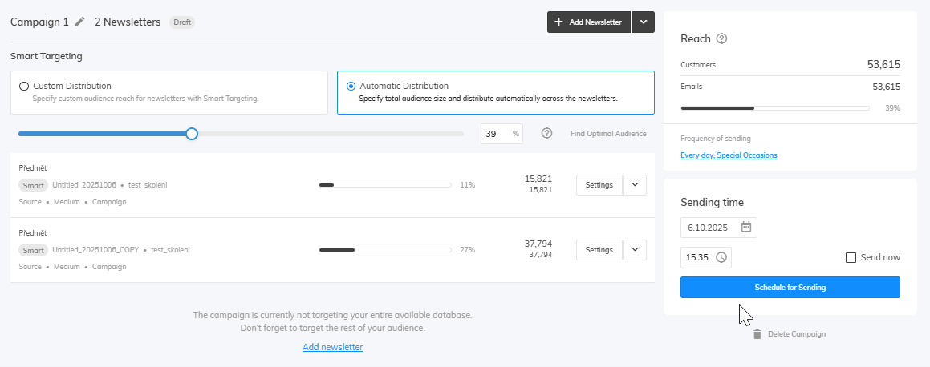930x367 pixels.
Task: Open Settings for the Untitled_20251006_COPY newsletter
Action: pyautogui.click(x=599, y=250)
